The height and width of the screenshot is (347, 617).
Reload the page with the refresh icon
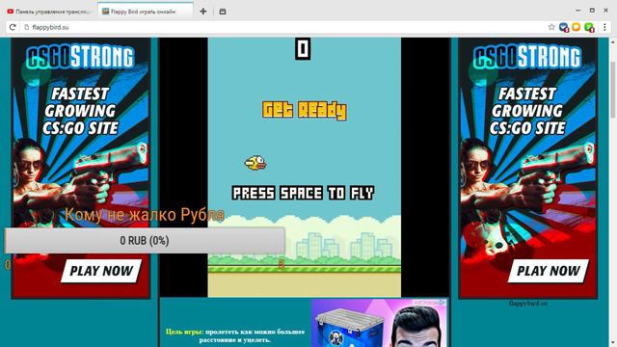(x=13, y=27)
